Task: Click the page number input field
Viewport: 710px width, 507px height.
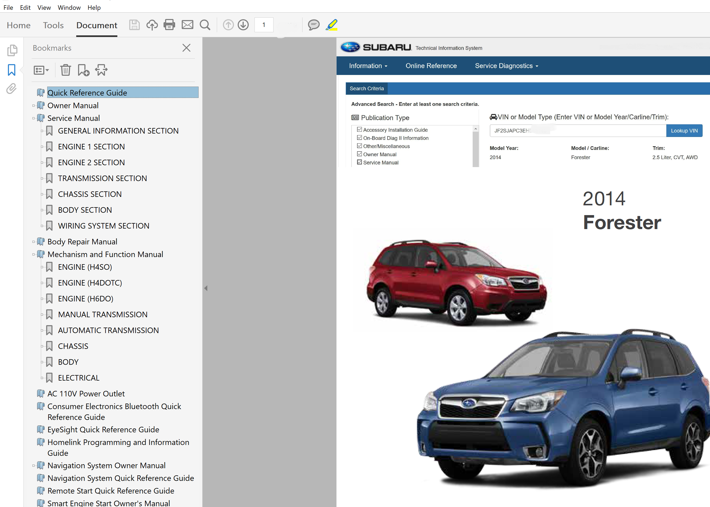Action: pyautogui.click(x=263, y=25)
